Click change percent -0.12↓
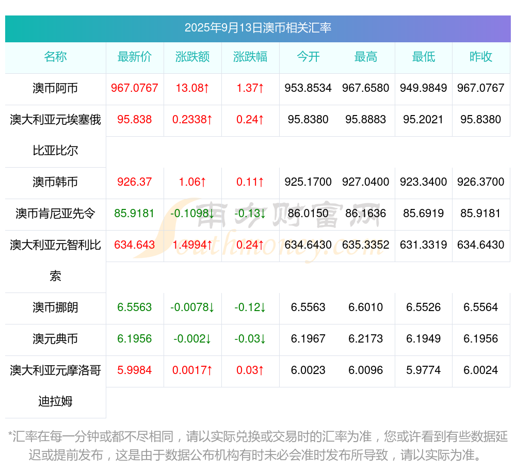The height and width of the screenshot is (471, 516). pos(250,307)
